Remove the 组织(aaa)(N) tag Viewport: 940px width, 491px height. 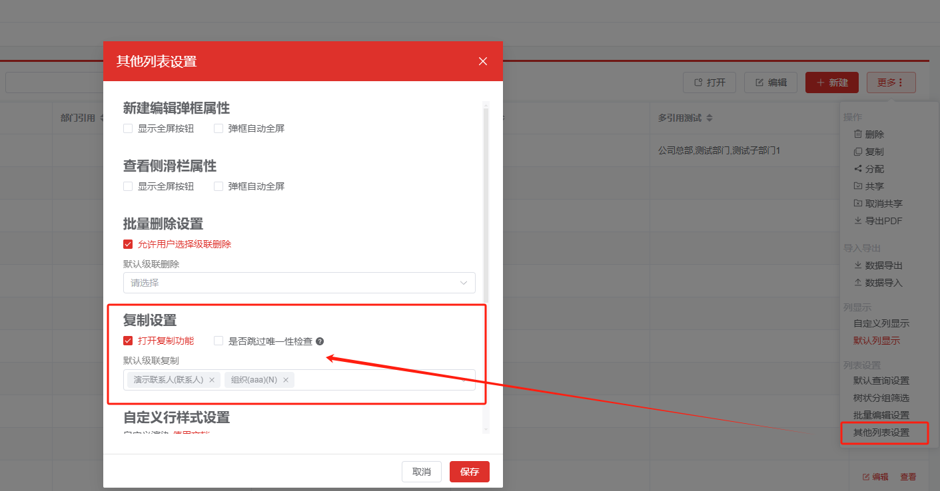coord(286,380)
